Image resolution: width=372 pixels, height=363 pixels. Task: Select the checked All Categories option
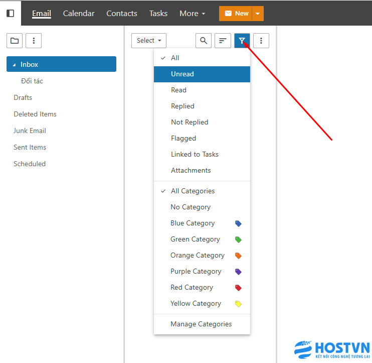[193, 191]
